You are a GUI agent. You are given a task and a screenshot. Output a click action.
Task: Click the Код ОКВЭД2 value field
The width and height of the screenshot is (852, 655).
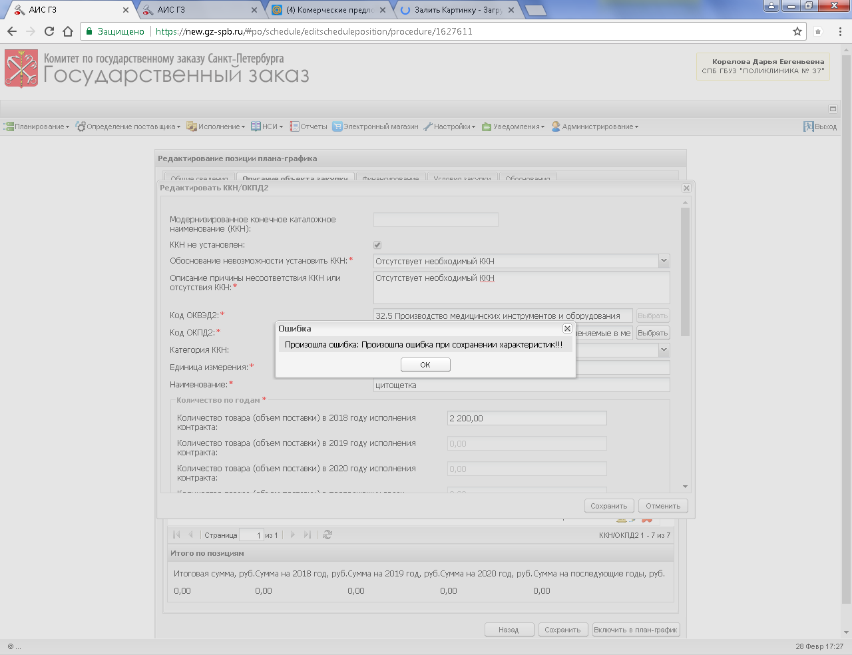(503, 316)
